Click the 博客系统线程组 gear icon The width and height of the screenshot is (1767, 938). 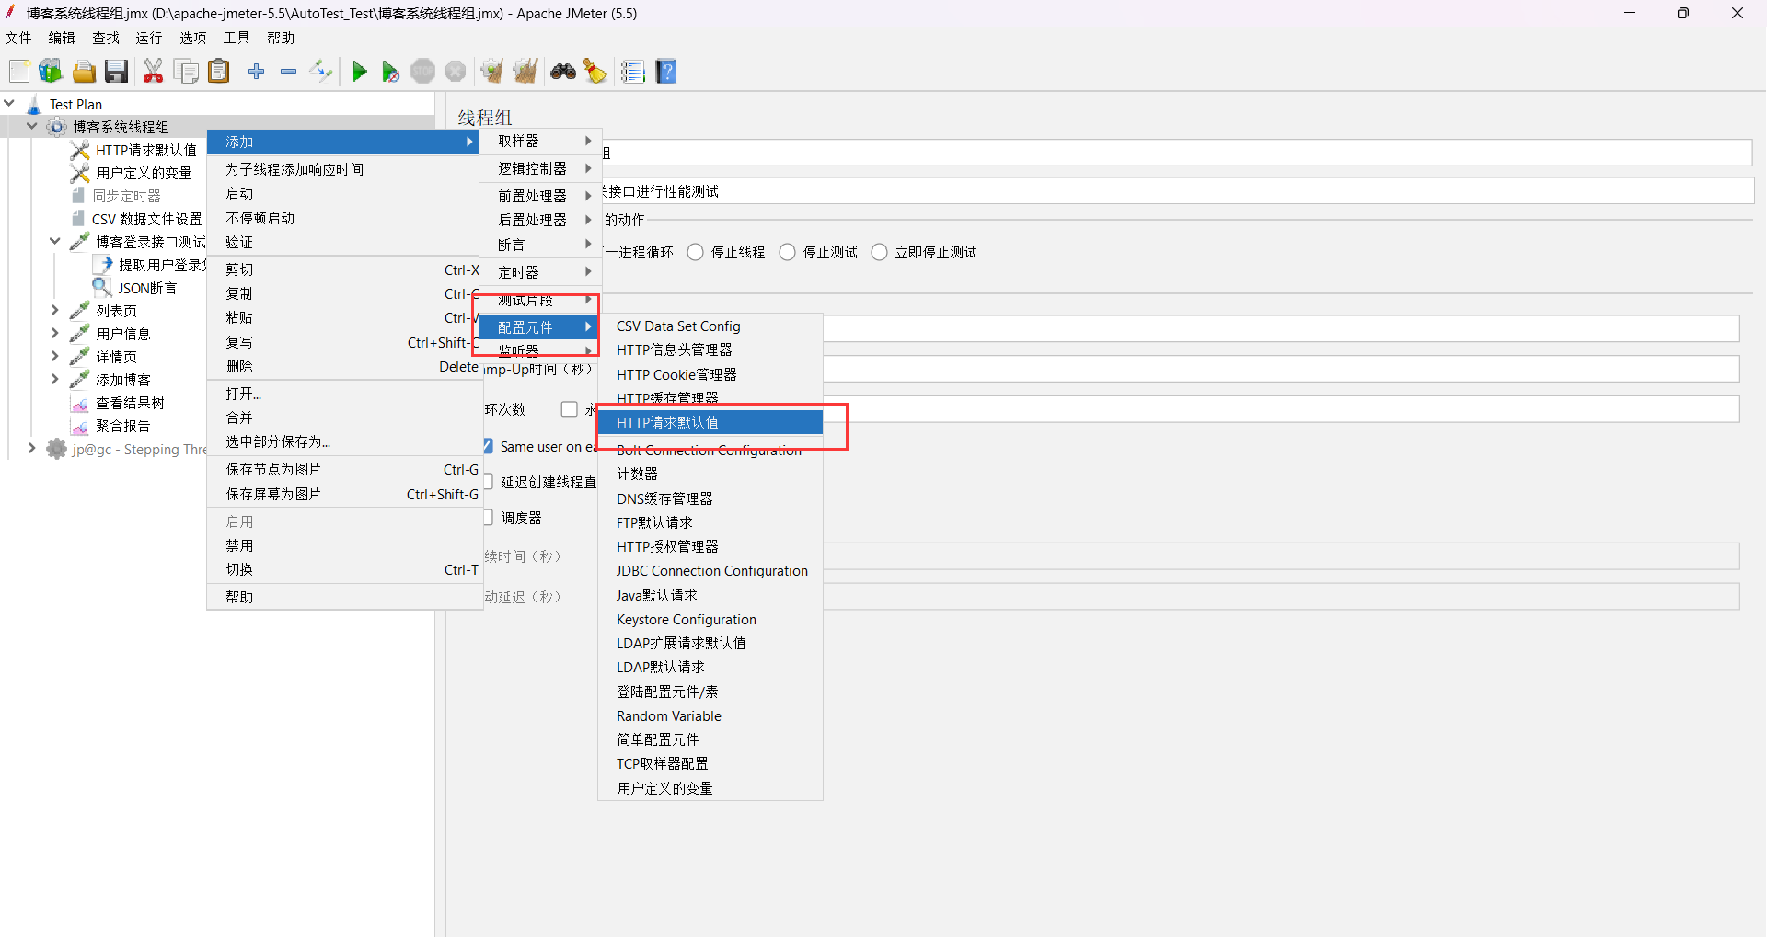tap(57, 127)
